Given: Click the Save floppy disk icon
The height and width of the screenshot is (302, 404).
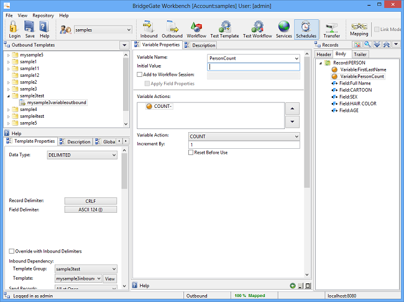Looking at the screenshot, I should pyautogui.click(x=29, y=27).
